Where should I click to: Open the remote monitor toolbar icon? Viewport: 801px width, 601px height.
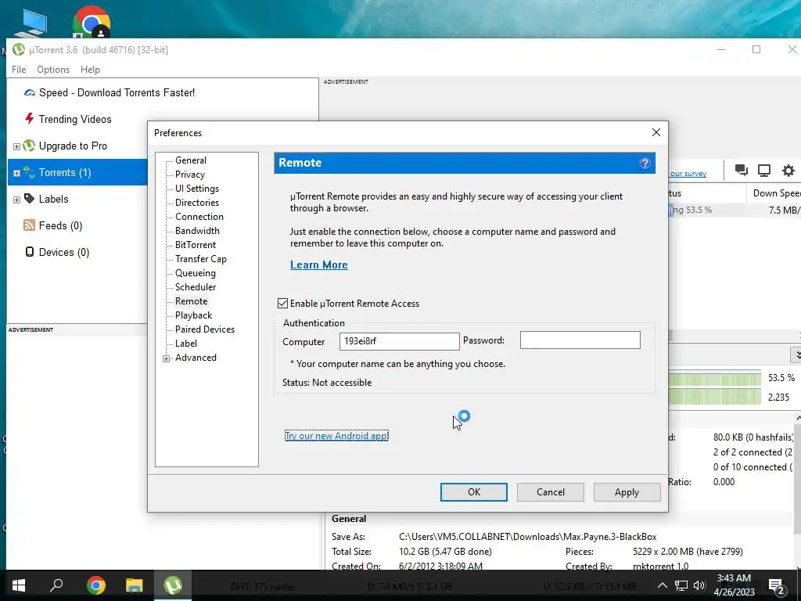[764, 171]
